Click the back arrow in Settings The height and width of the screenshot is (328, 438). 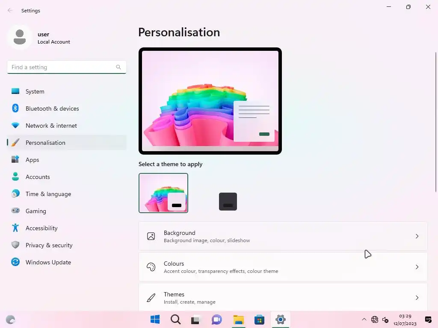(x=10, y=10)
